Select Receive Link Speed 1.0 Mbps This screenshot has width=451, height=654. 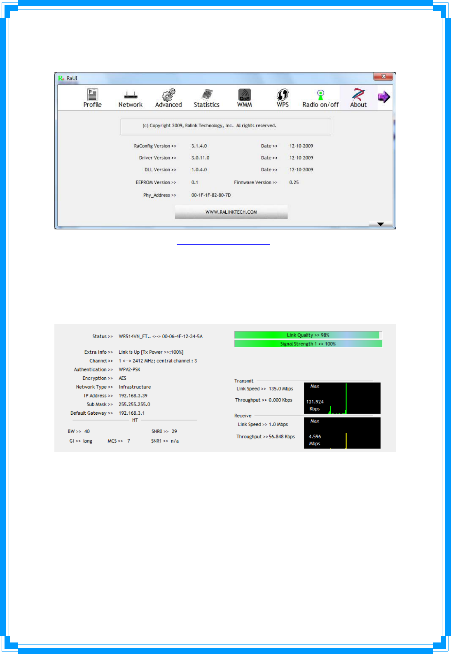click(x=278, y=425)
